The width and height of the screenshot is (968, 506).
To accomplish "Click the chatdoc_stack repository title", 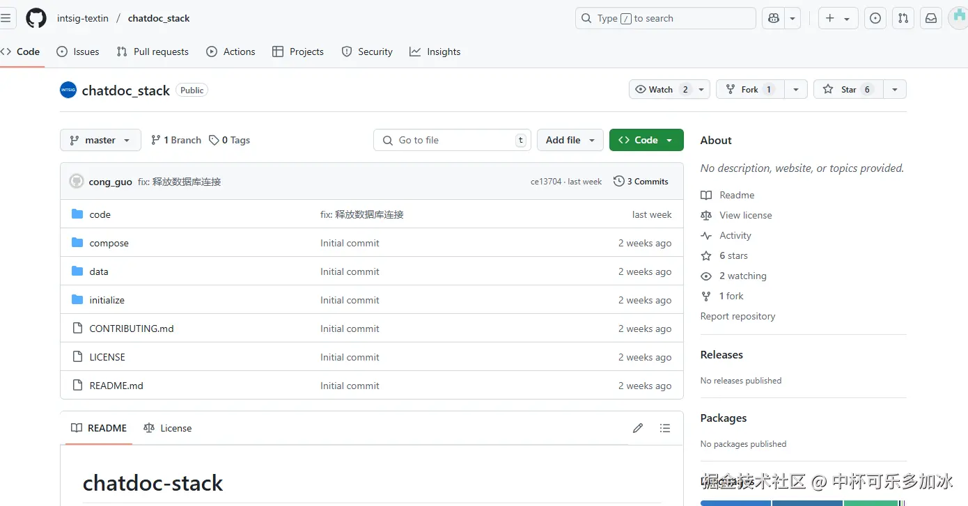I will pos(126,90).
